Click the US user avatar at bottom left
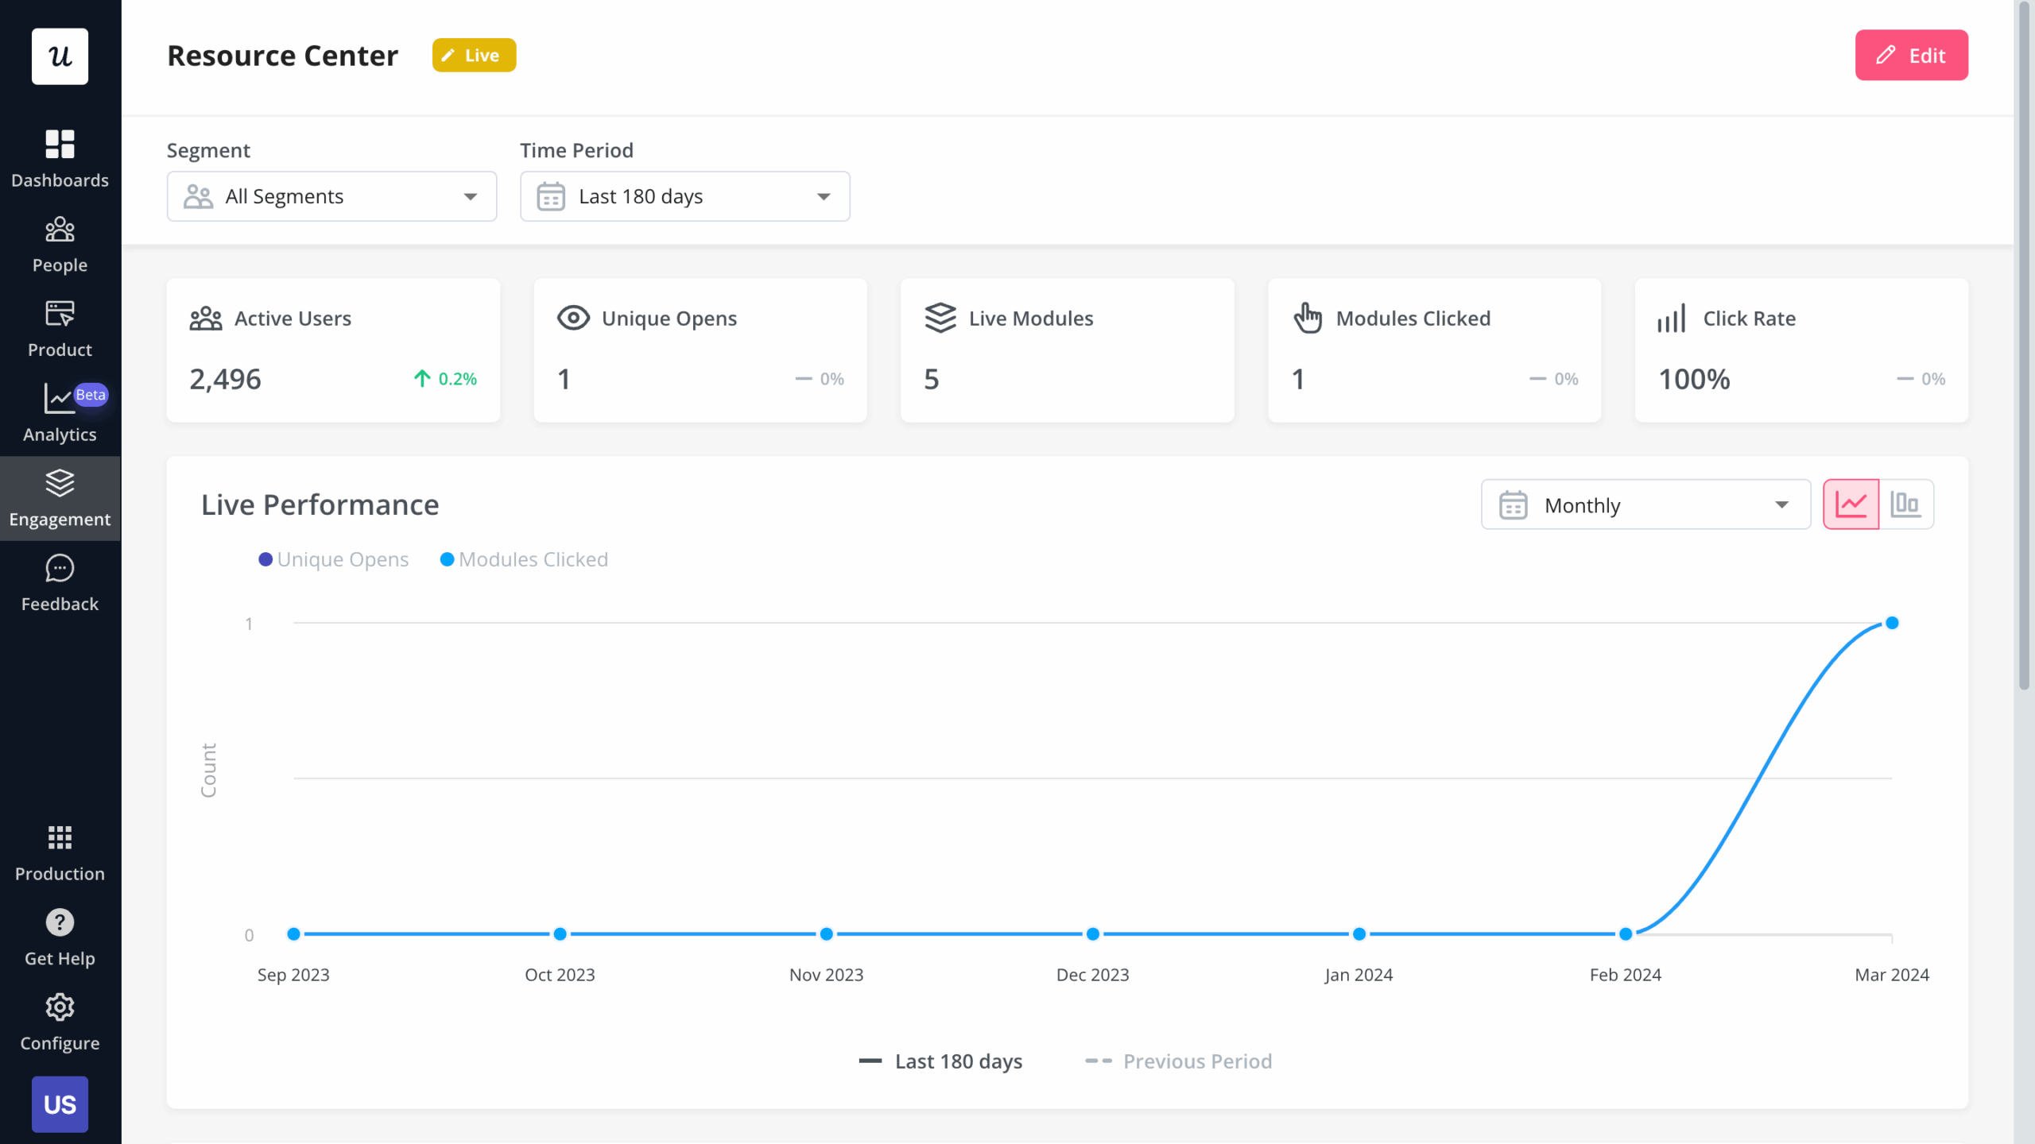 pyautogui.click(x=60, y=1103)
